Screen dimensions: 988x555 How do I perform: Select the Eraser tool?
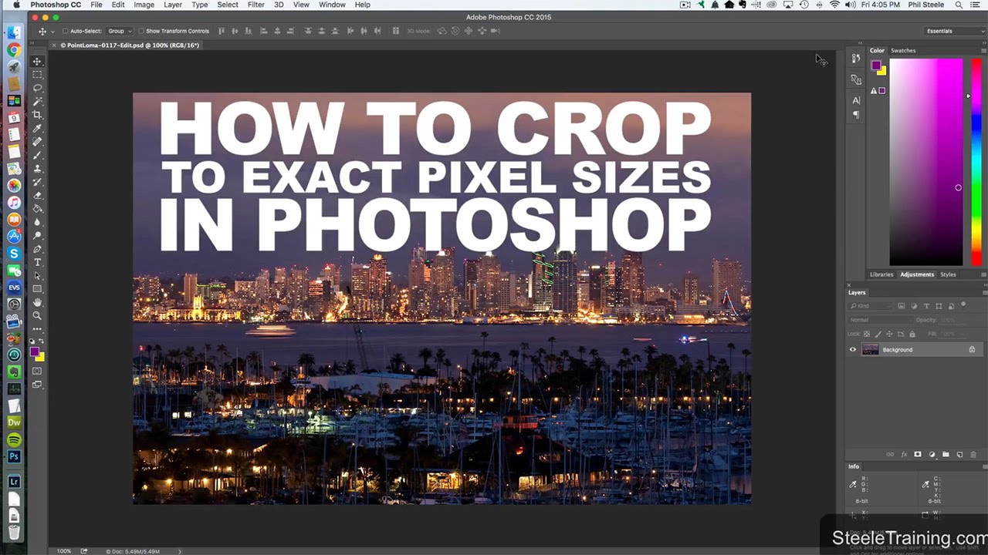tap(37, 195)
